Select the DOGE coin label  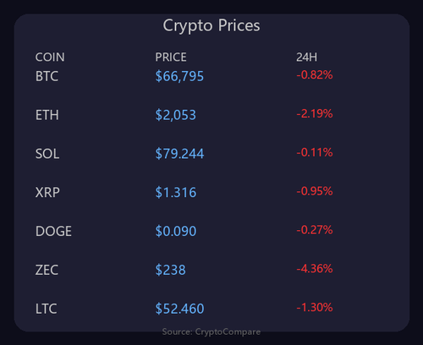pyautogui.click(x=53, y=232)
